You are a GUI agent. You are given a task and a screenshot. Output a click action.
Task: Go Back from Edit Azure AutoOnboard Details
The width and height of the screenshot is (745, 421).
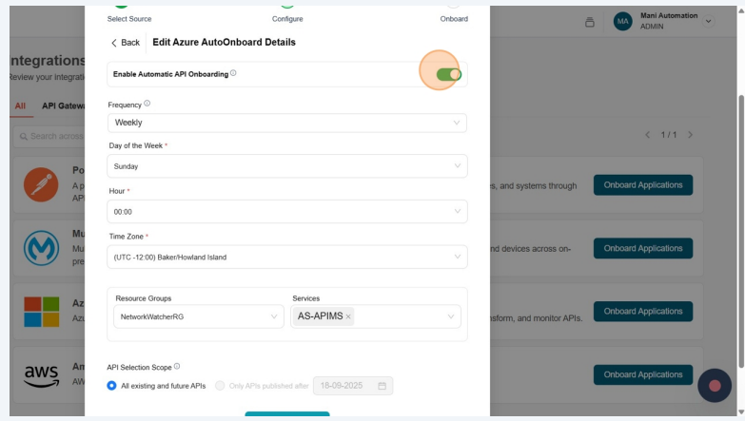point(126,43)
